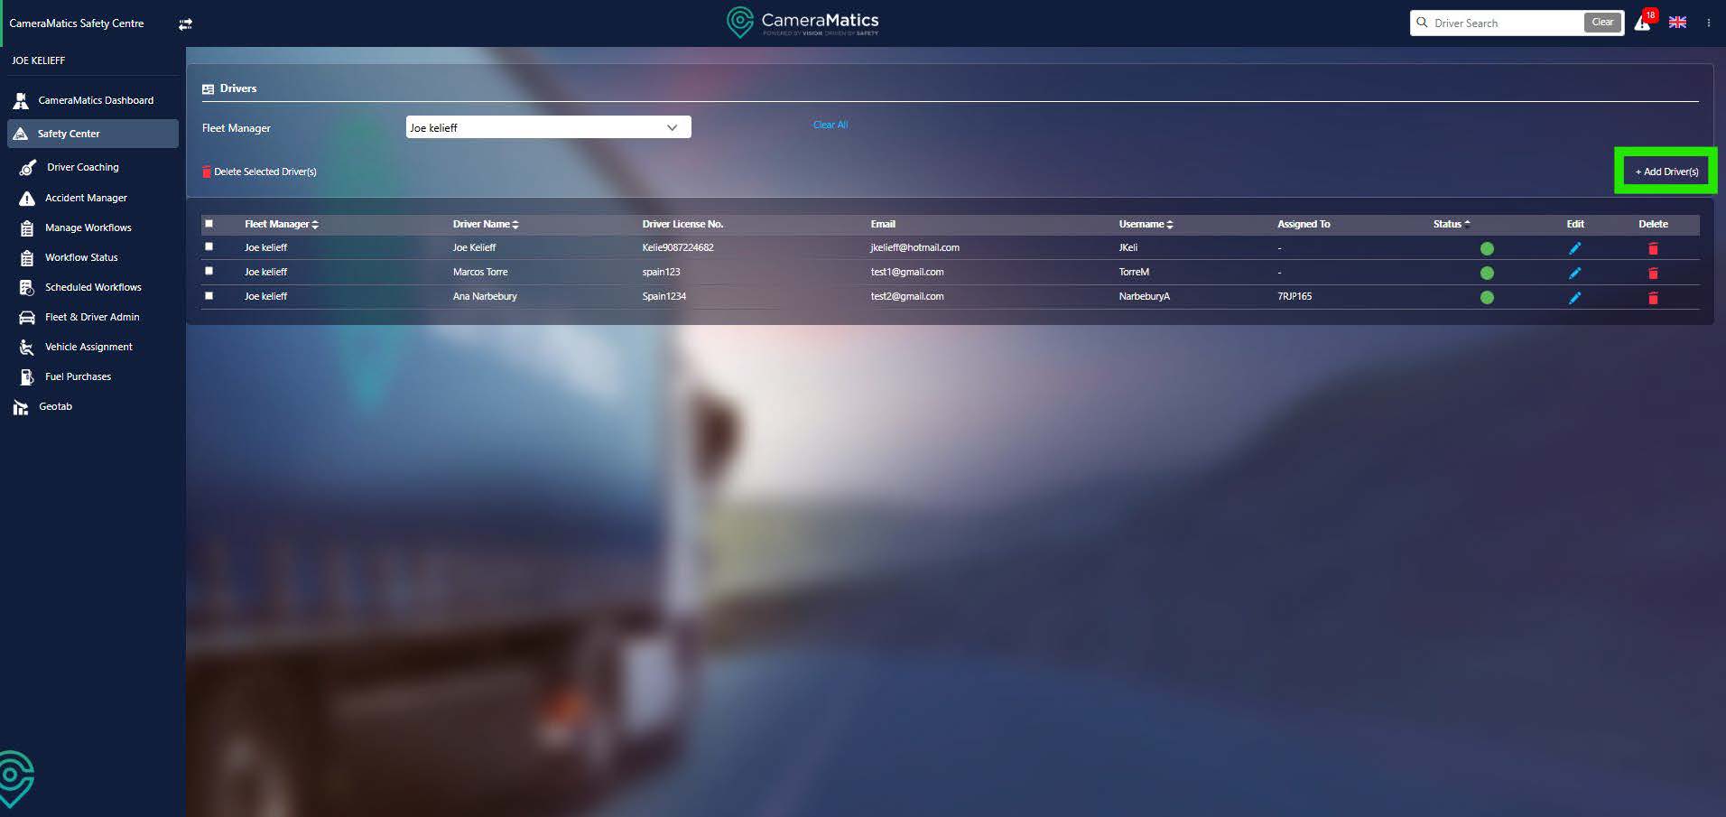Click the delete trash icon for Ana Narbebury
Image resolution: width=1726 pixels, height=817 pixels.
[1653, 298]
